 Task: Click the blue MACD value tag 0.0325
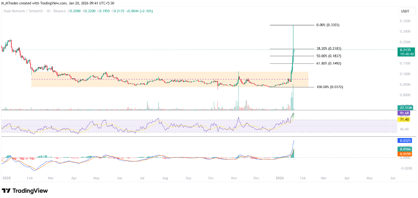(x=404, y=141)
